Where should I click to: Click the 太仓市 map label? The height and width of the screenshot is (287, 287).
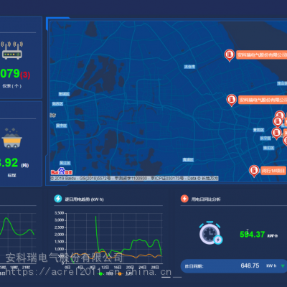[x=189, y=67]
